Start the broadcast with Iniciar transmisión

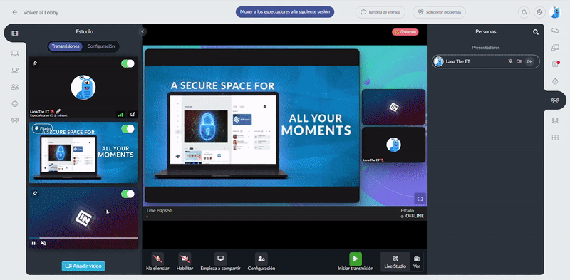(x=355, y=261)
